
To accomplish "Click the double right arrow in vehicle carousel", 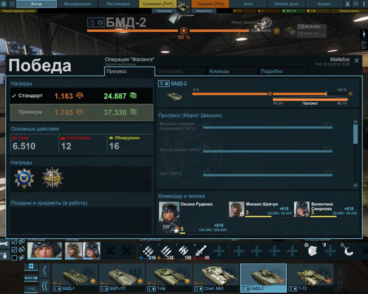I will coord(339,286).
